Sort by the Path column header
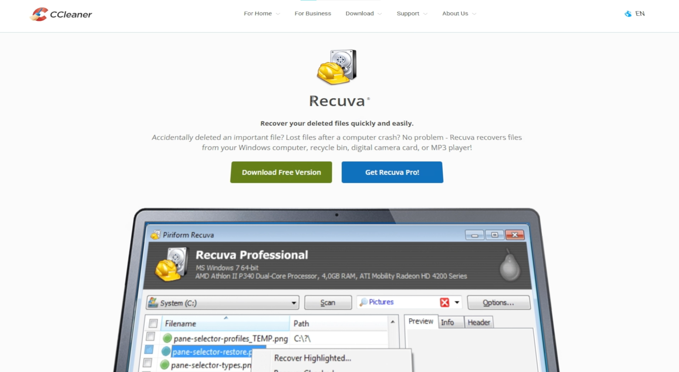This screenshot has width=679, height=372. (x=339, y=323)
